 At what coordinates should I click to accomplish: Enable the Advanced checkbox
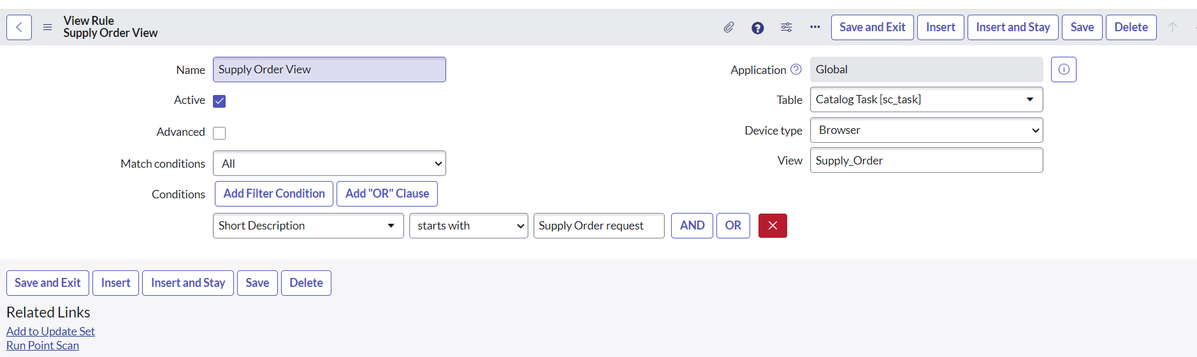point(219,133)
